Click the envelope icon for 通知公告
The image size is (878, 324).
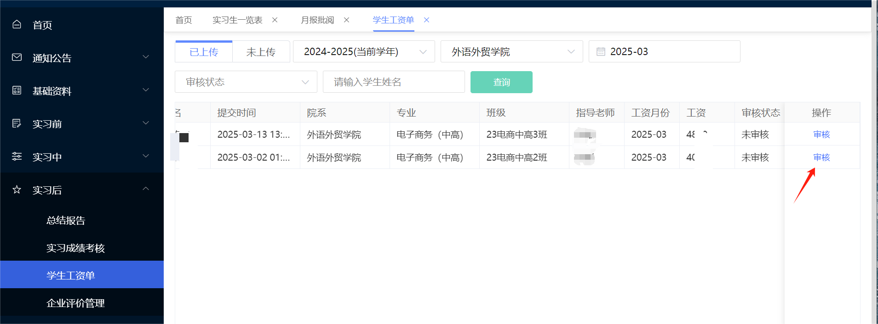pos(17,57)
